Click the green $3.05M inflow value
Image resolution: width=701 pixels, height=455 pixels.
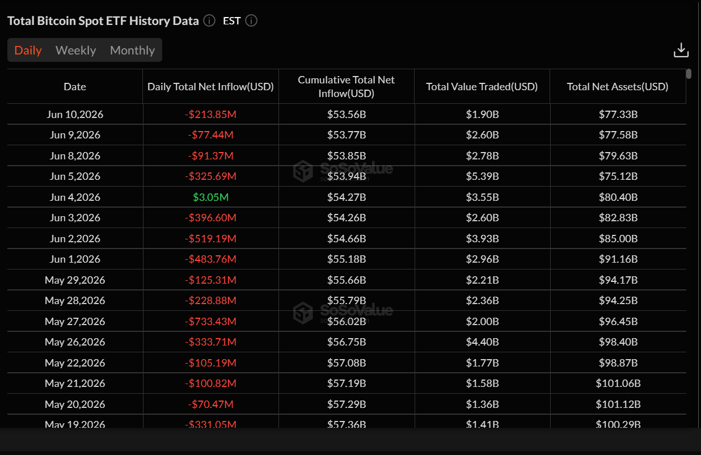(x=210, y=197)
